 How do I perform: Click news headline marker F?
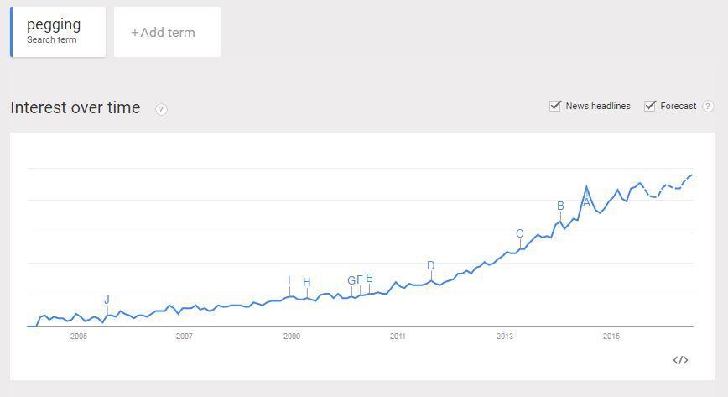tap(360, 279)
